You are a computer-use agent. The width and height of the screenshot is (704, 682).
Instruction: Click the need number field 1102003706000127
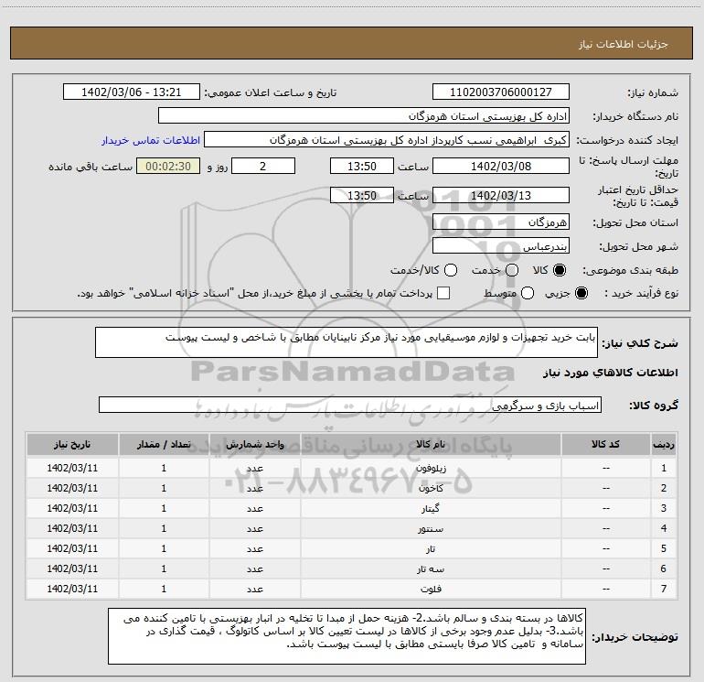pyautogui.click(x=501, y=92)
